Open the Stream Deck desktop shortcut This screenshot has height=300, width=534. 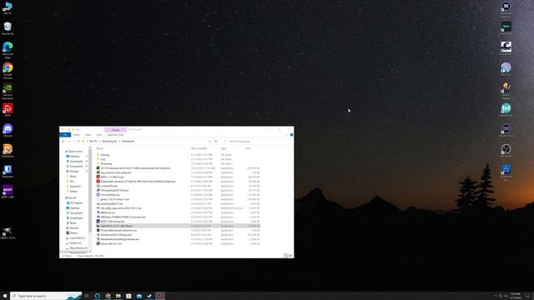tap(506, 130)
